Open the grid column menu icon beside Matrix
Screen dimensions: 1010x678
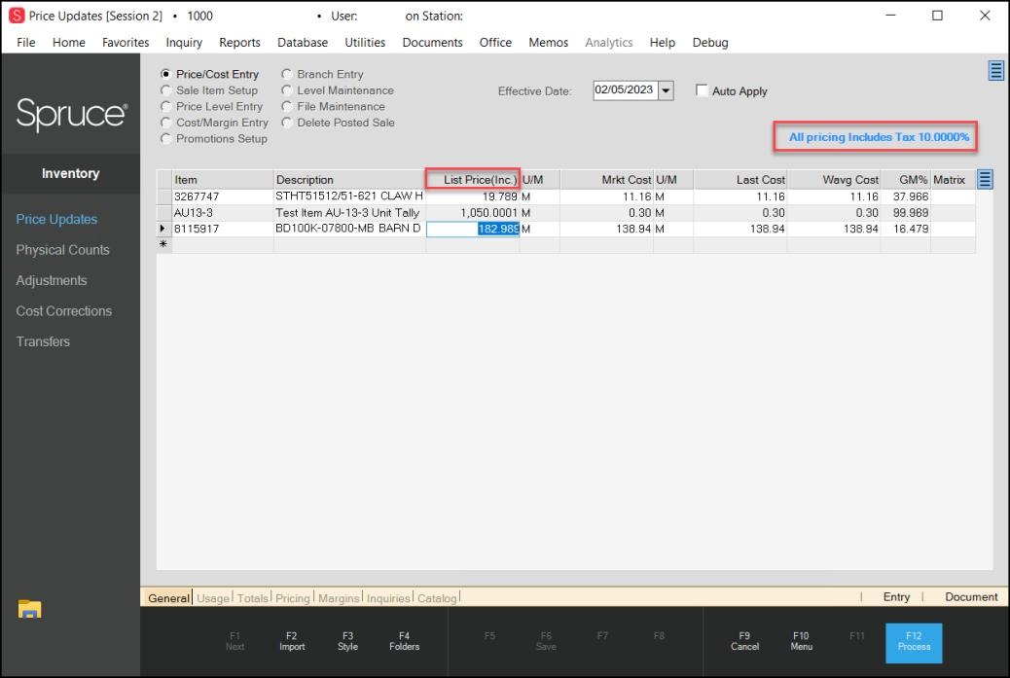point(985,179)
